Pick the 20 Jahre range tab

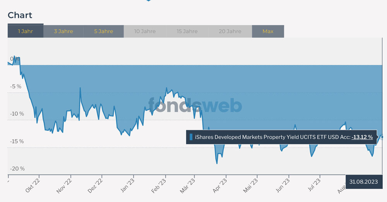(230, 31)
